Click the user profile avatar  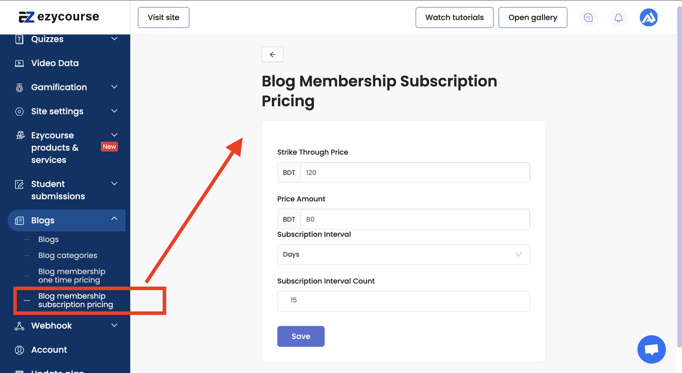pos(648,17)
